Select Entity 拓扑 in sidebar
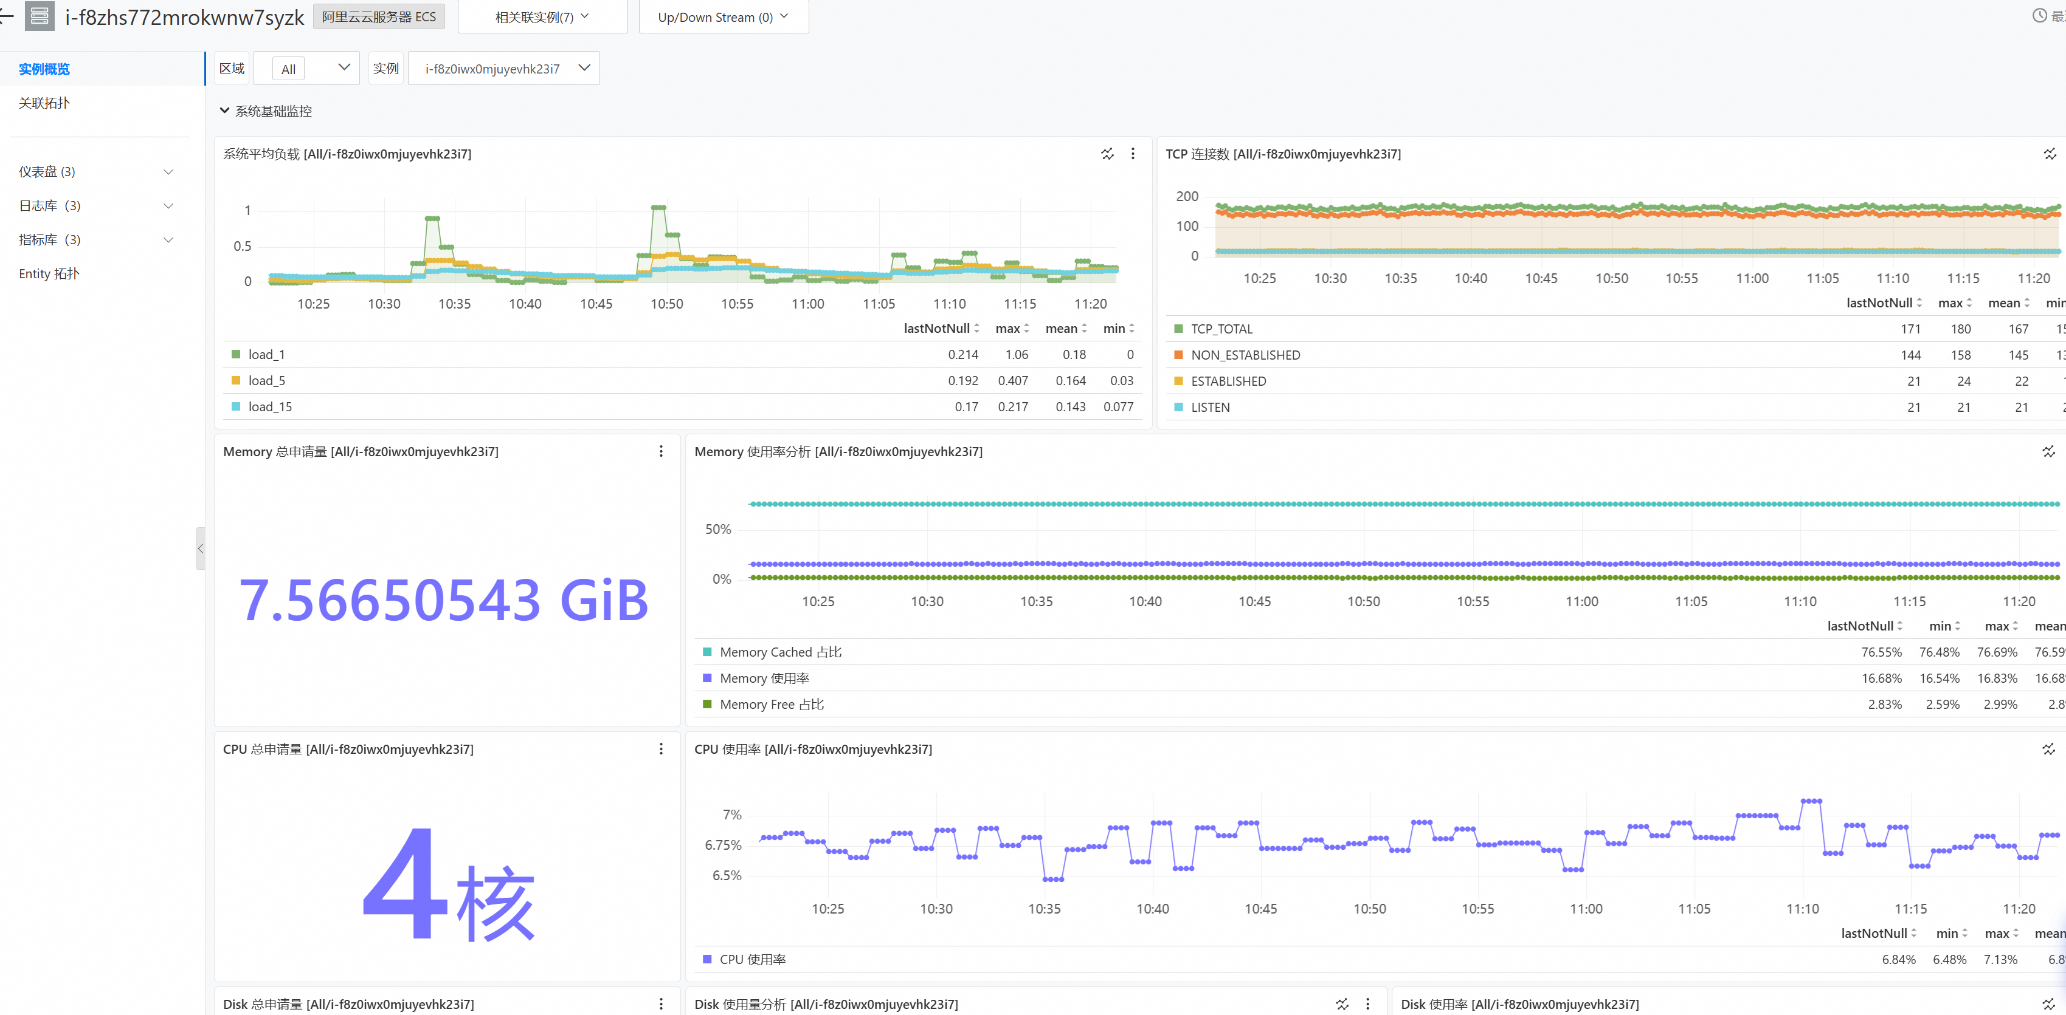The image size is (2066, 1015). 49,274
